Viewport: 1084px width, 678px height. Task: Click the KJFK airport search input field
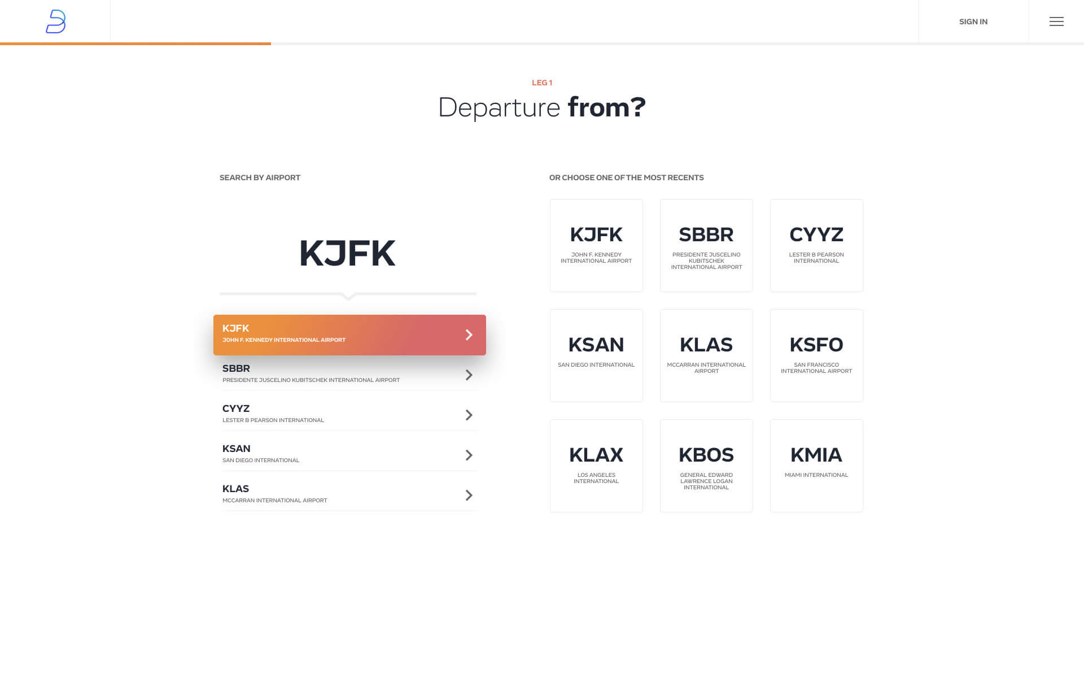(348, 253)
